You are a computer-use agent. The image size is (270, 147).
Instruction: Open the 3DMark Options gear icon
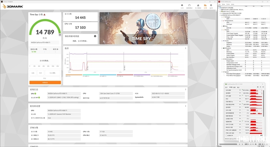211,5
